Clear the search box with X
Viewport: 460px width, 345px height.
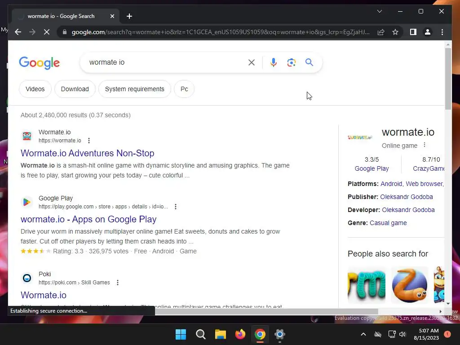click(252, 62)
